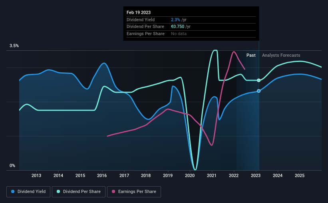The height and width of the screenshot is (203, 328).
Task: Click the Feb 19 2023 tooltip date
Action: point(139,12)
